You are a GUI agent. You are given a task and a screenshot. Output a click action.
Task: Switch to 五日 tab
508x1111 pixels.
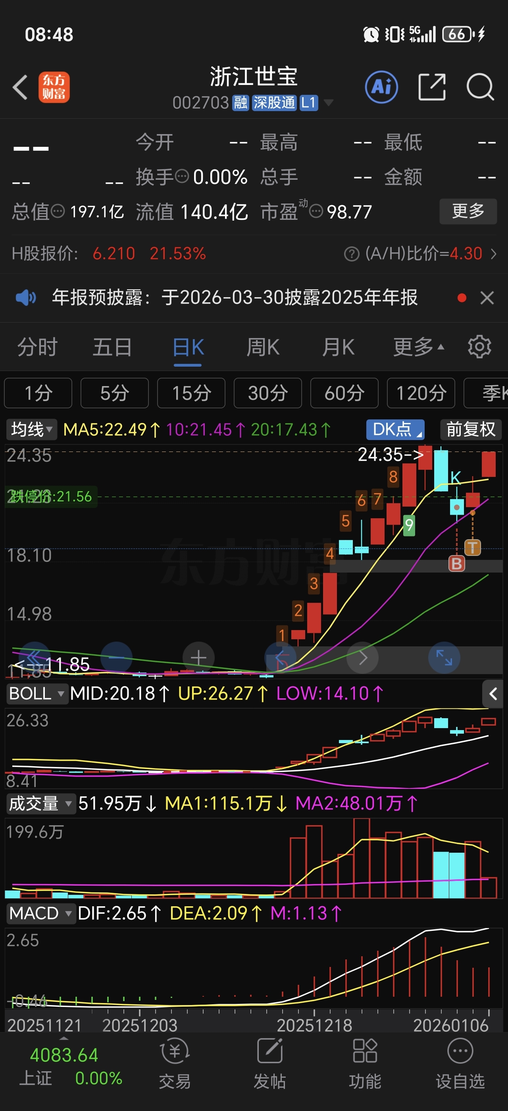[x=113, y=347]
